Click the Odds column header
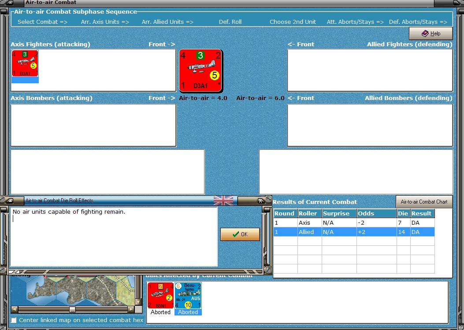Image resolution: width=464 pixels, height=330 pixels. 377,213
